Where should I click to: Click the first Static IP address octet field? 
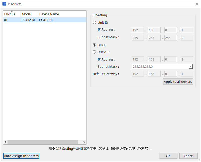pos(138,59)
